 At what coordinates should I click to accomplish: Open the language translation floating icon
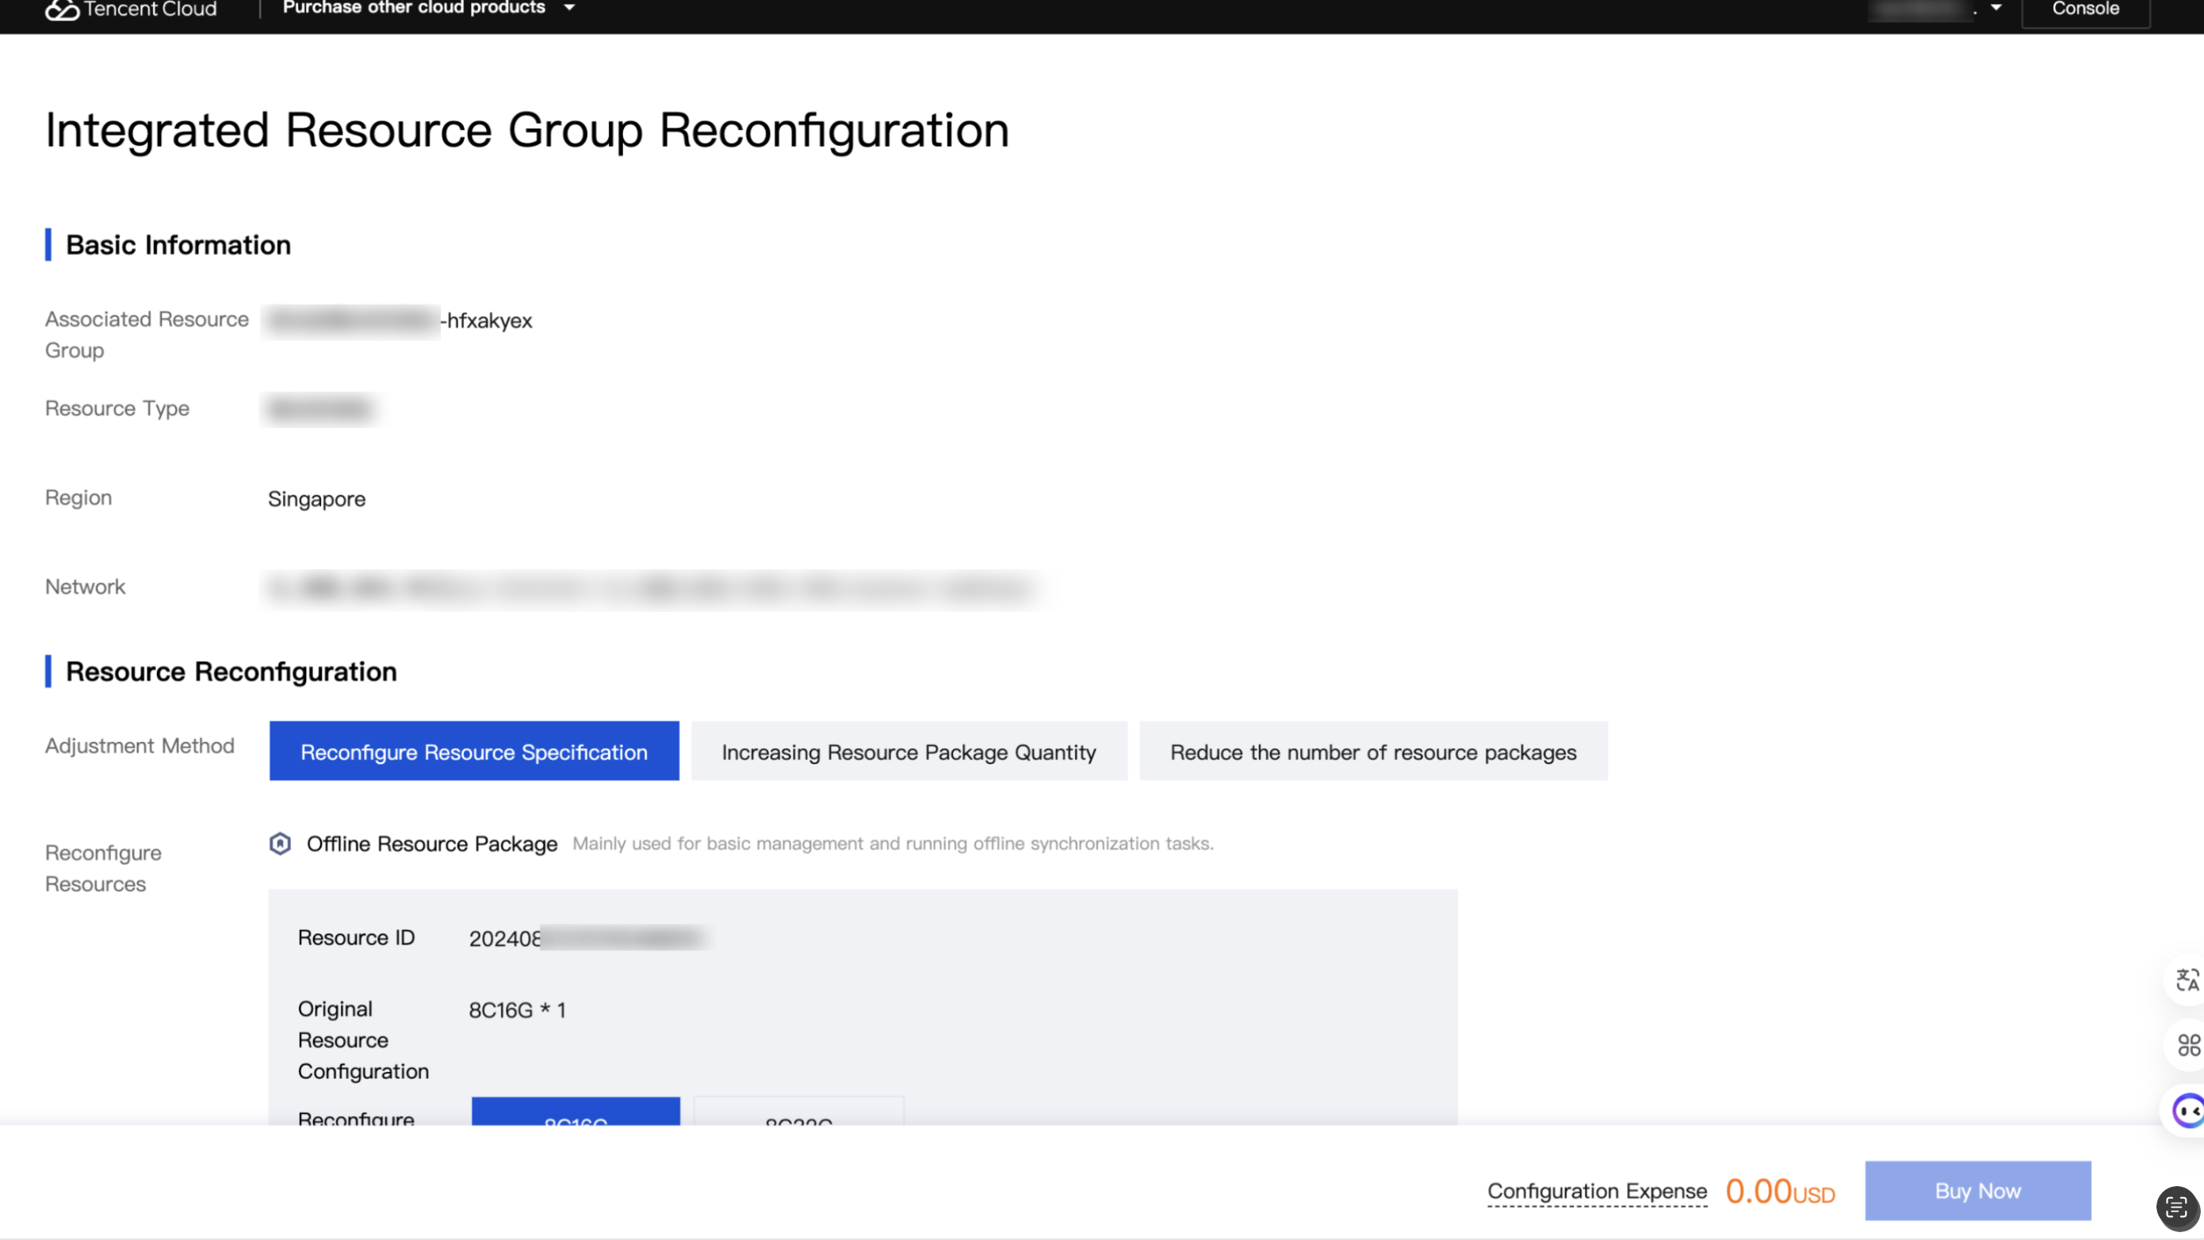click(2187, 980)
